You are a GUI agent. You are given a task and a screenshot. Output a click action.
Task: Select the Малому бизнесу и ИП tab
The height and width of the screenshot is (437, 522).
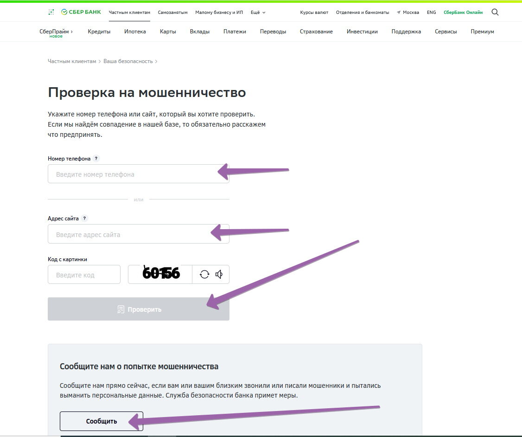point(219,13)
